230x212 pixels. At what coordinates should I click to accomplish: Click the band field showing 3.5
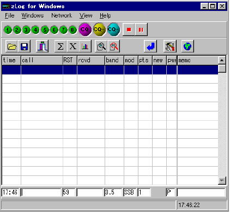pos(113,192)
